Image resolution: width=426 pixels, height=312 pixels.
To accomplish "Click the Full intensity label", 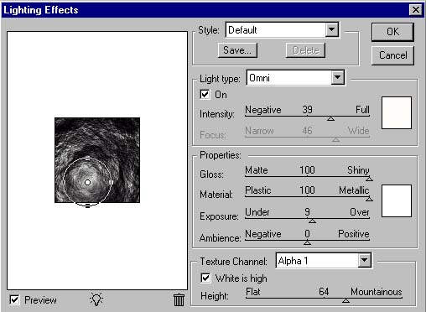I will pos(362,110).
